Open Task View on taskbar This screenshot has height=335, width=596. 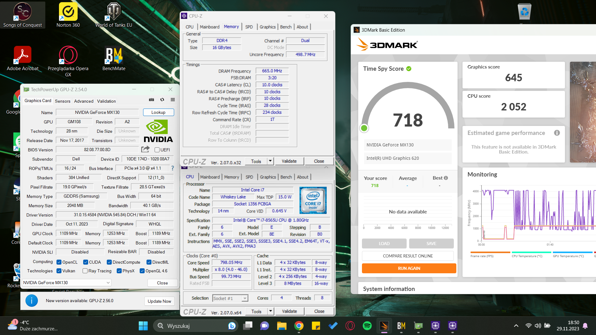coord(248,326)
